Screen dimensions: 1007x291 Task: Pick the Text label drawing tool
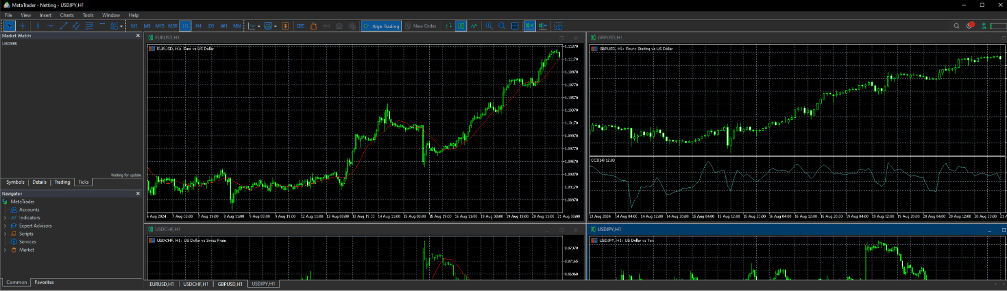point(102,26)
